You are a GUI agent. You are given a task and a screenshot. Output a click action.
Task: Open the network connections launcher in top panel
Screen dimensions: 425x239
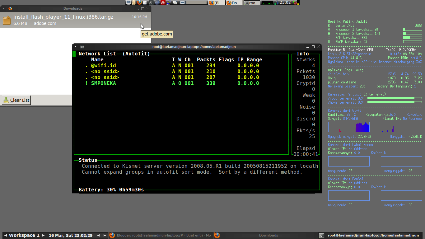(169, 2)
